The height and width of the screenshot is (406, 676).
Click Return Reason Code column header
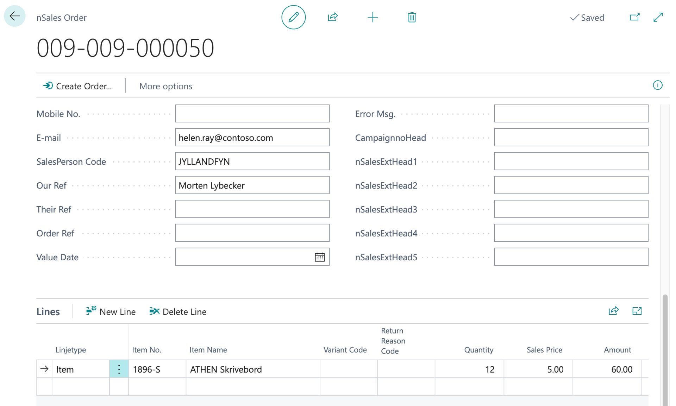click(393, 341)
